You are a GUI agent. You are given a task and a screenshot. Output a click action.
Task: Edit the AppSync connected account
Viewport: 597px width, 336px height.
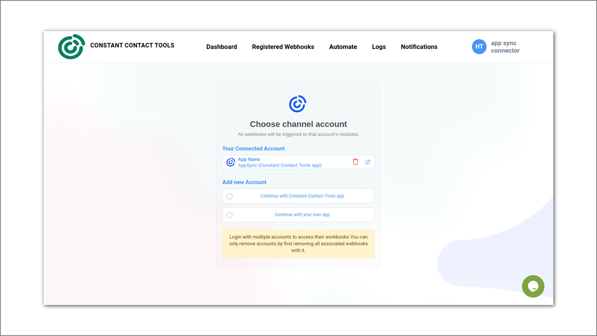tap(368, 162)
